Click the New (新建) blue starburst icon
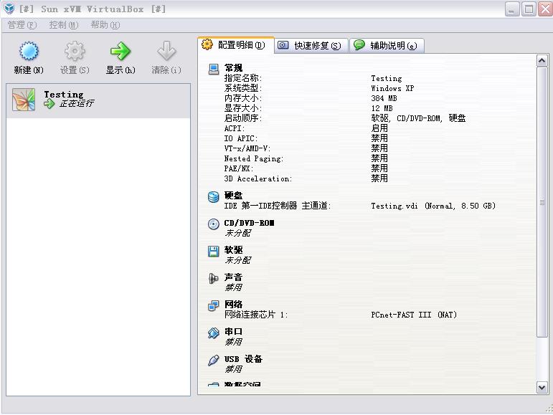 tap(29, 51)
